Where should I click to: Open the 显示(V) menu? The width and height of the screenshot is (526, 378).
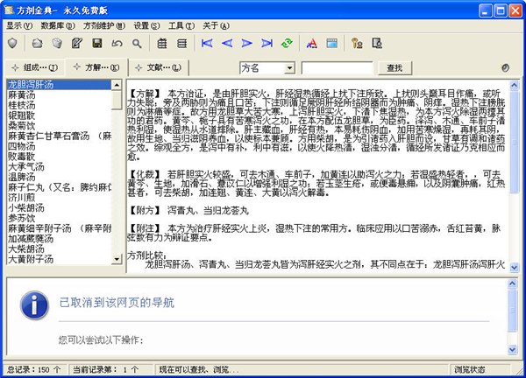pyautogui.click(x=19, y=25)
